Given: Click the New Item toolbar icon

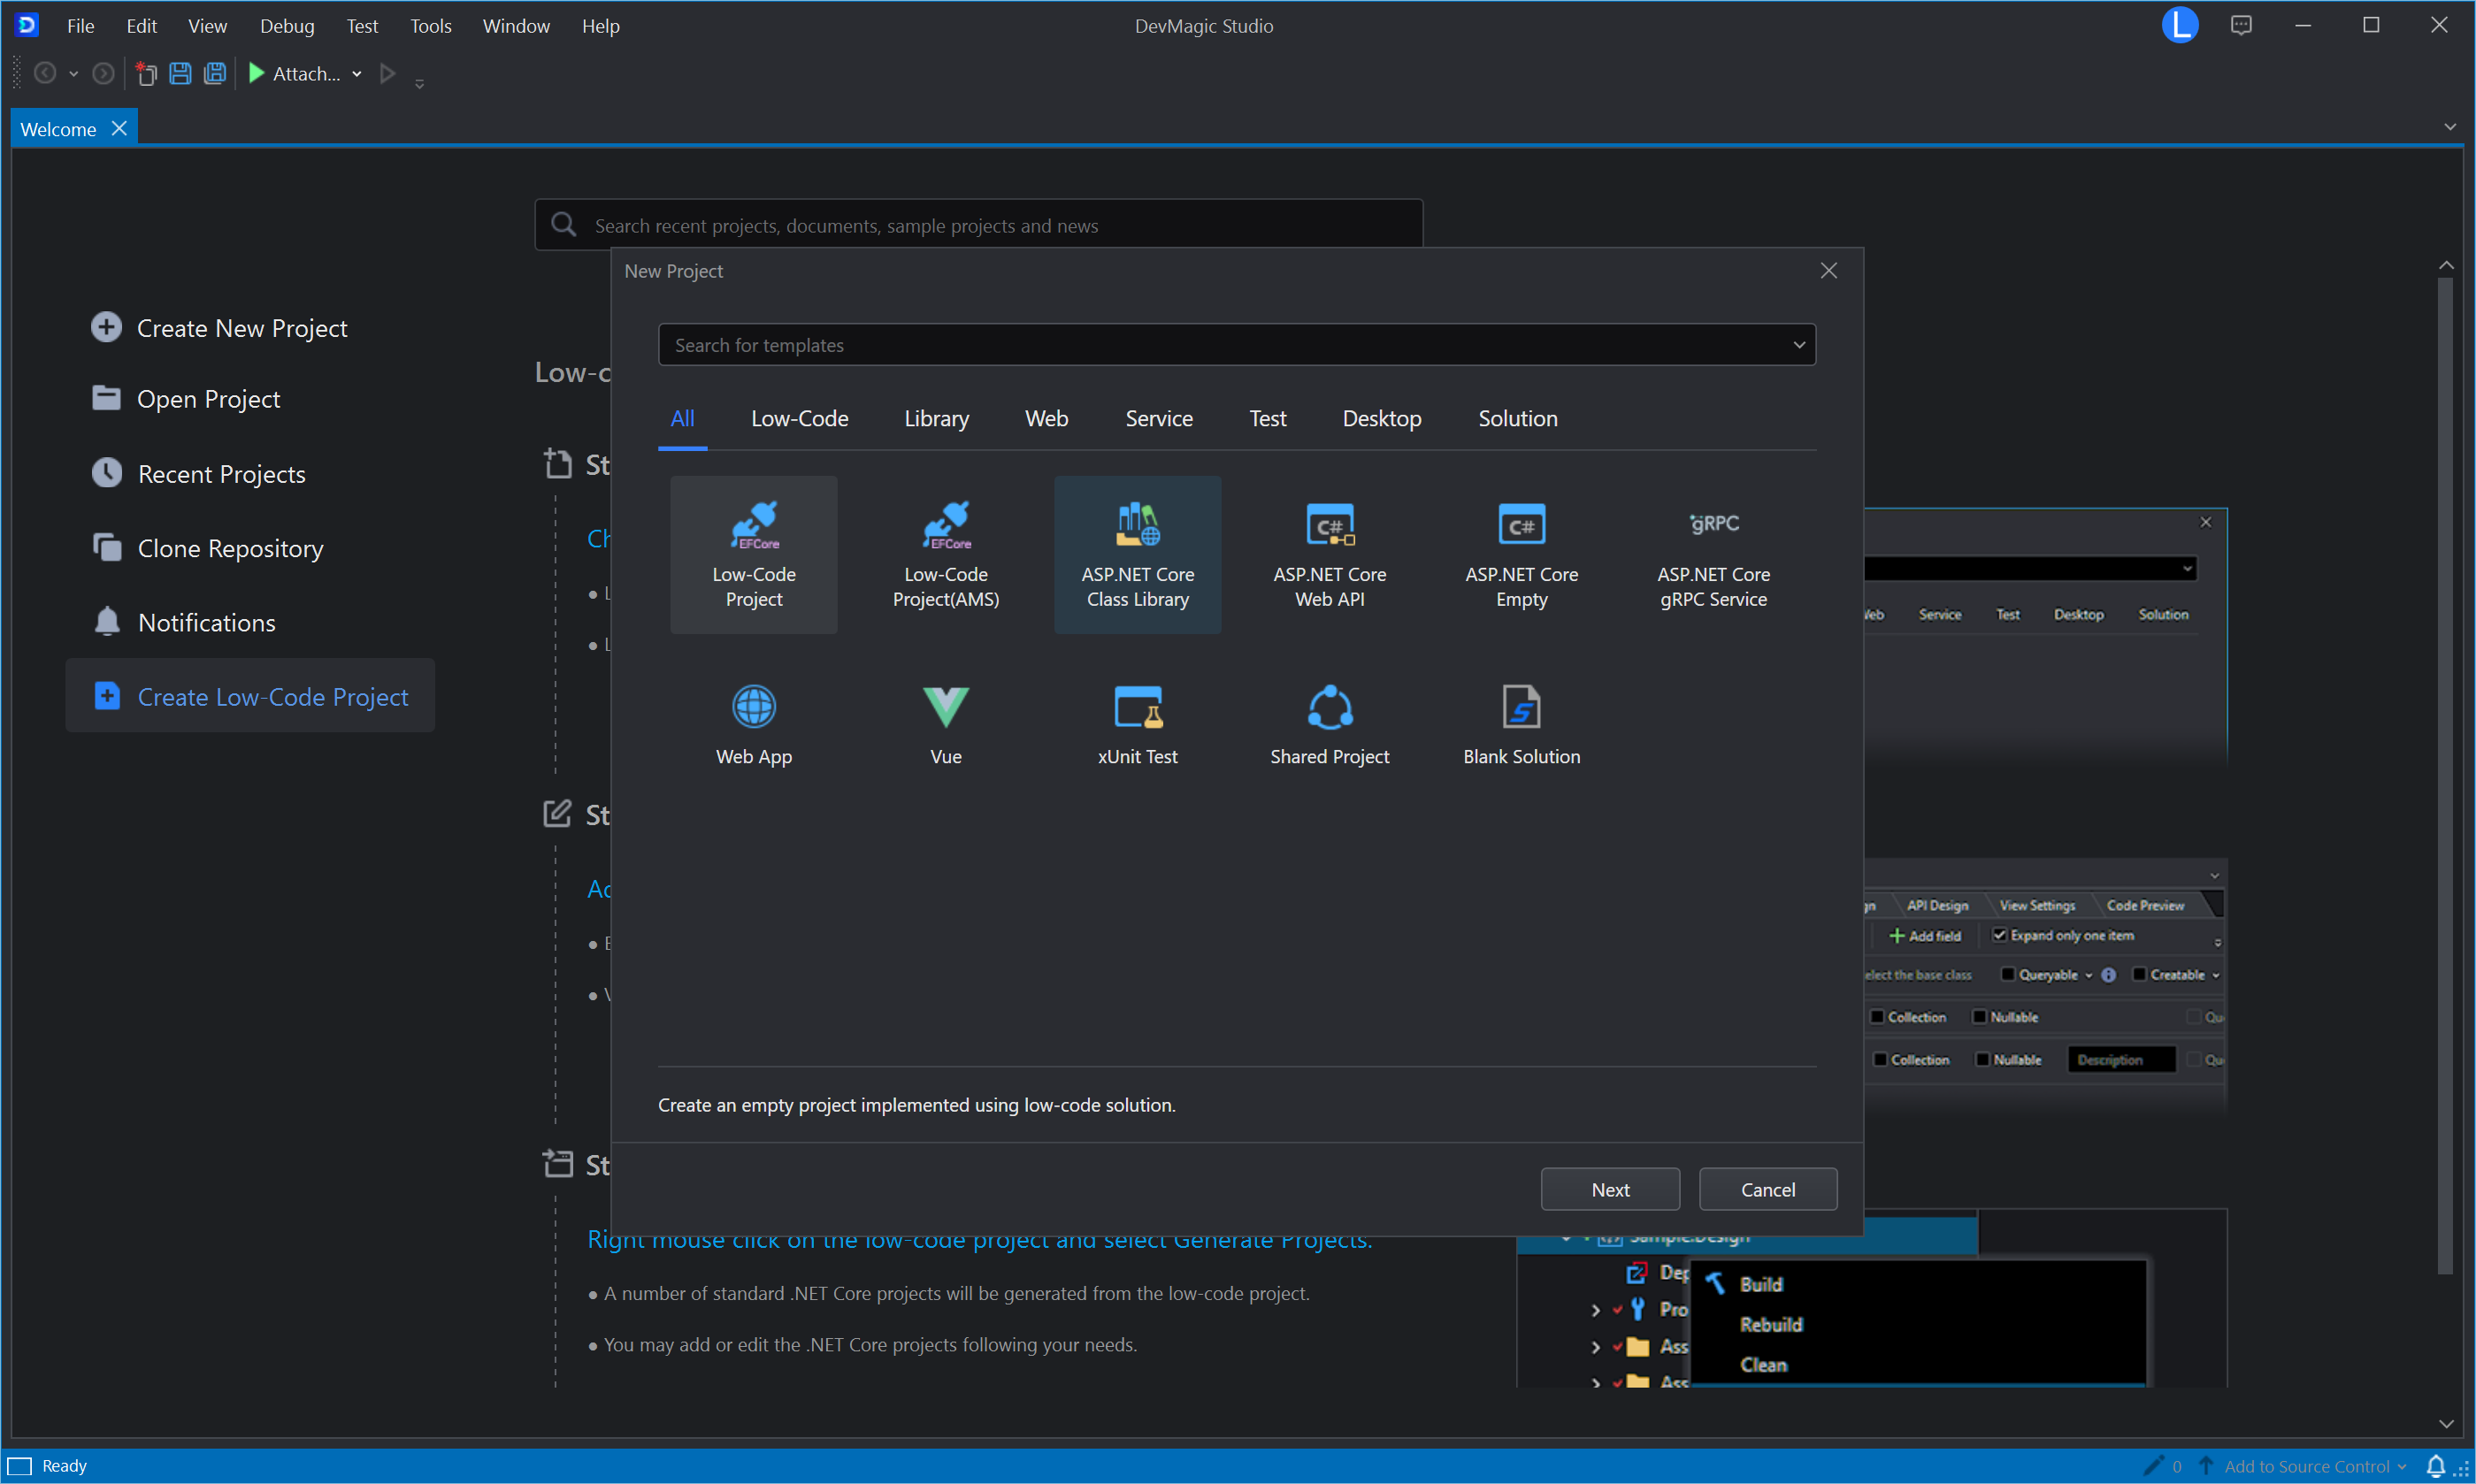Looking at the screenshot, I should click(146, 73).
